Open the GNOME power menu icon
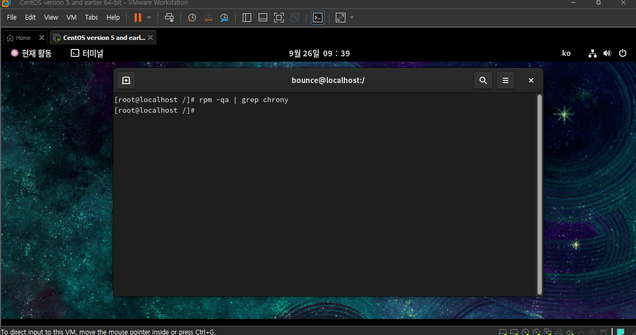Image resolution: width=636 pixels, height=335 pixels. (x=623, y=53)
